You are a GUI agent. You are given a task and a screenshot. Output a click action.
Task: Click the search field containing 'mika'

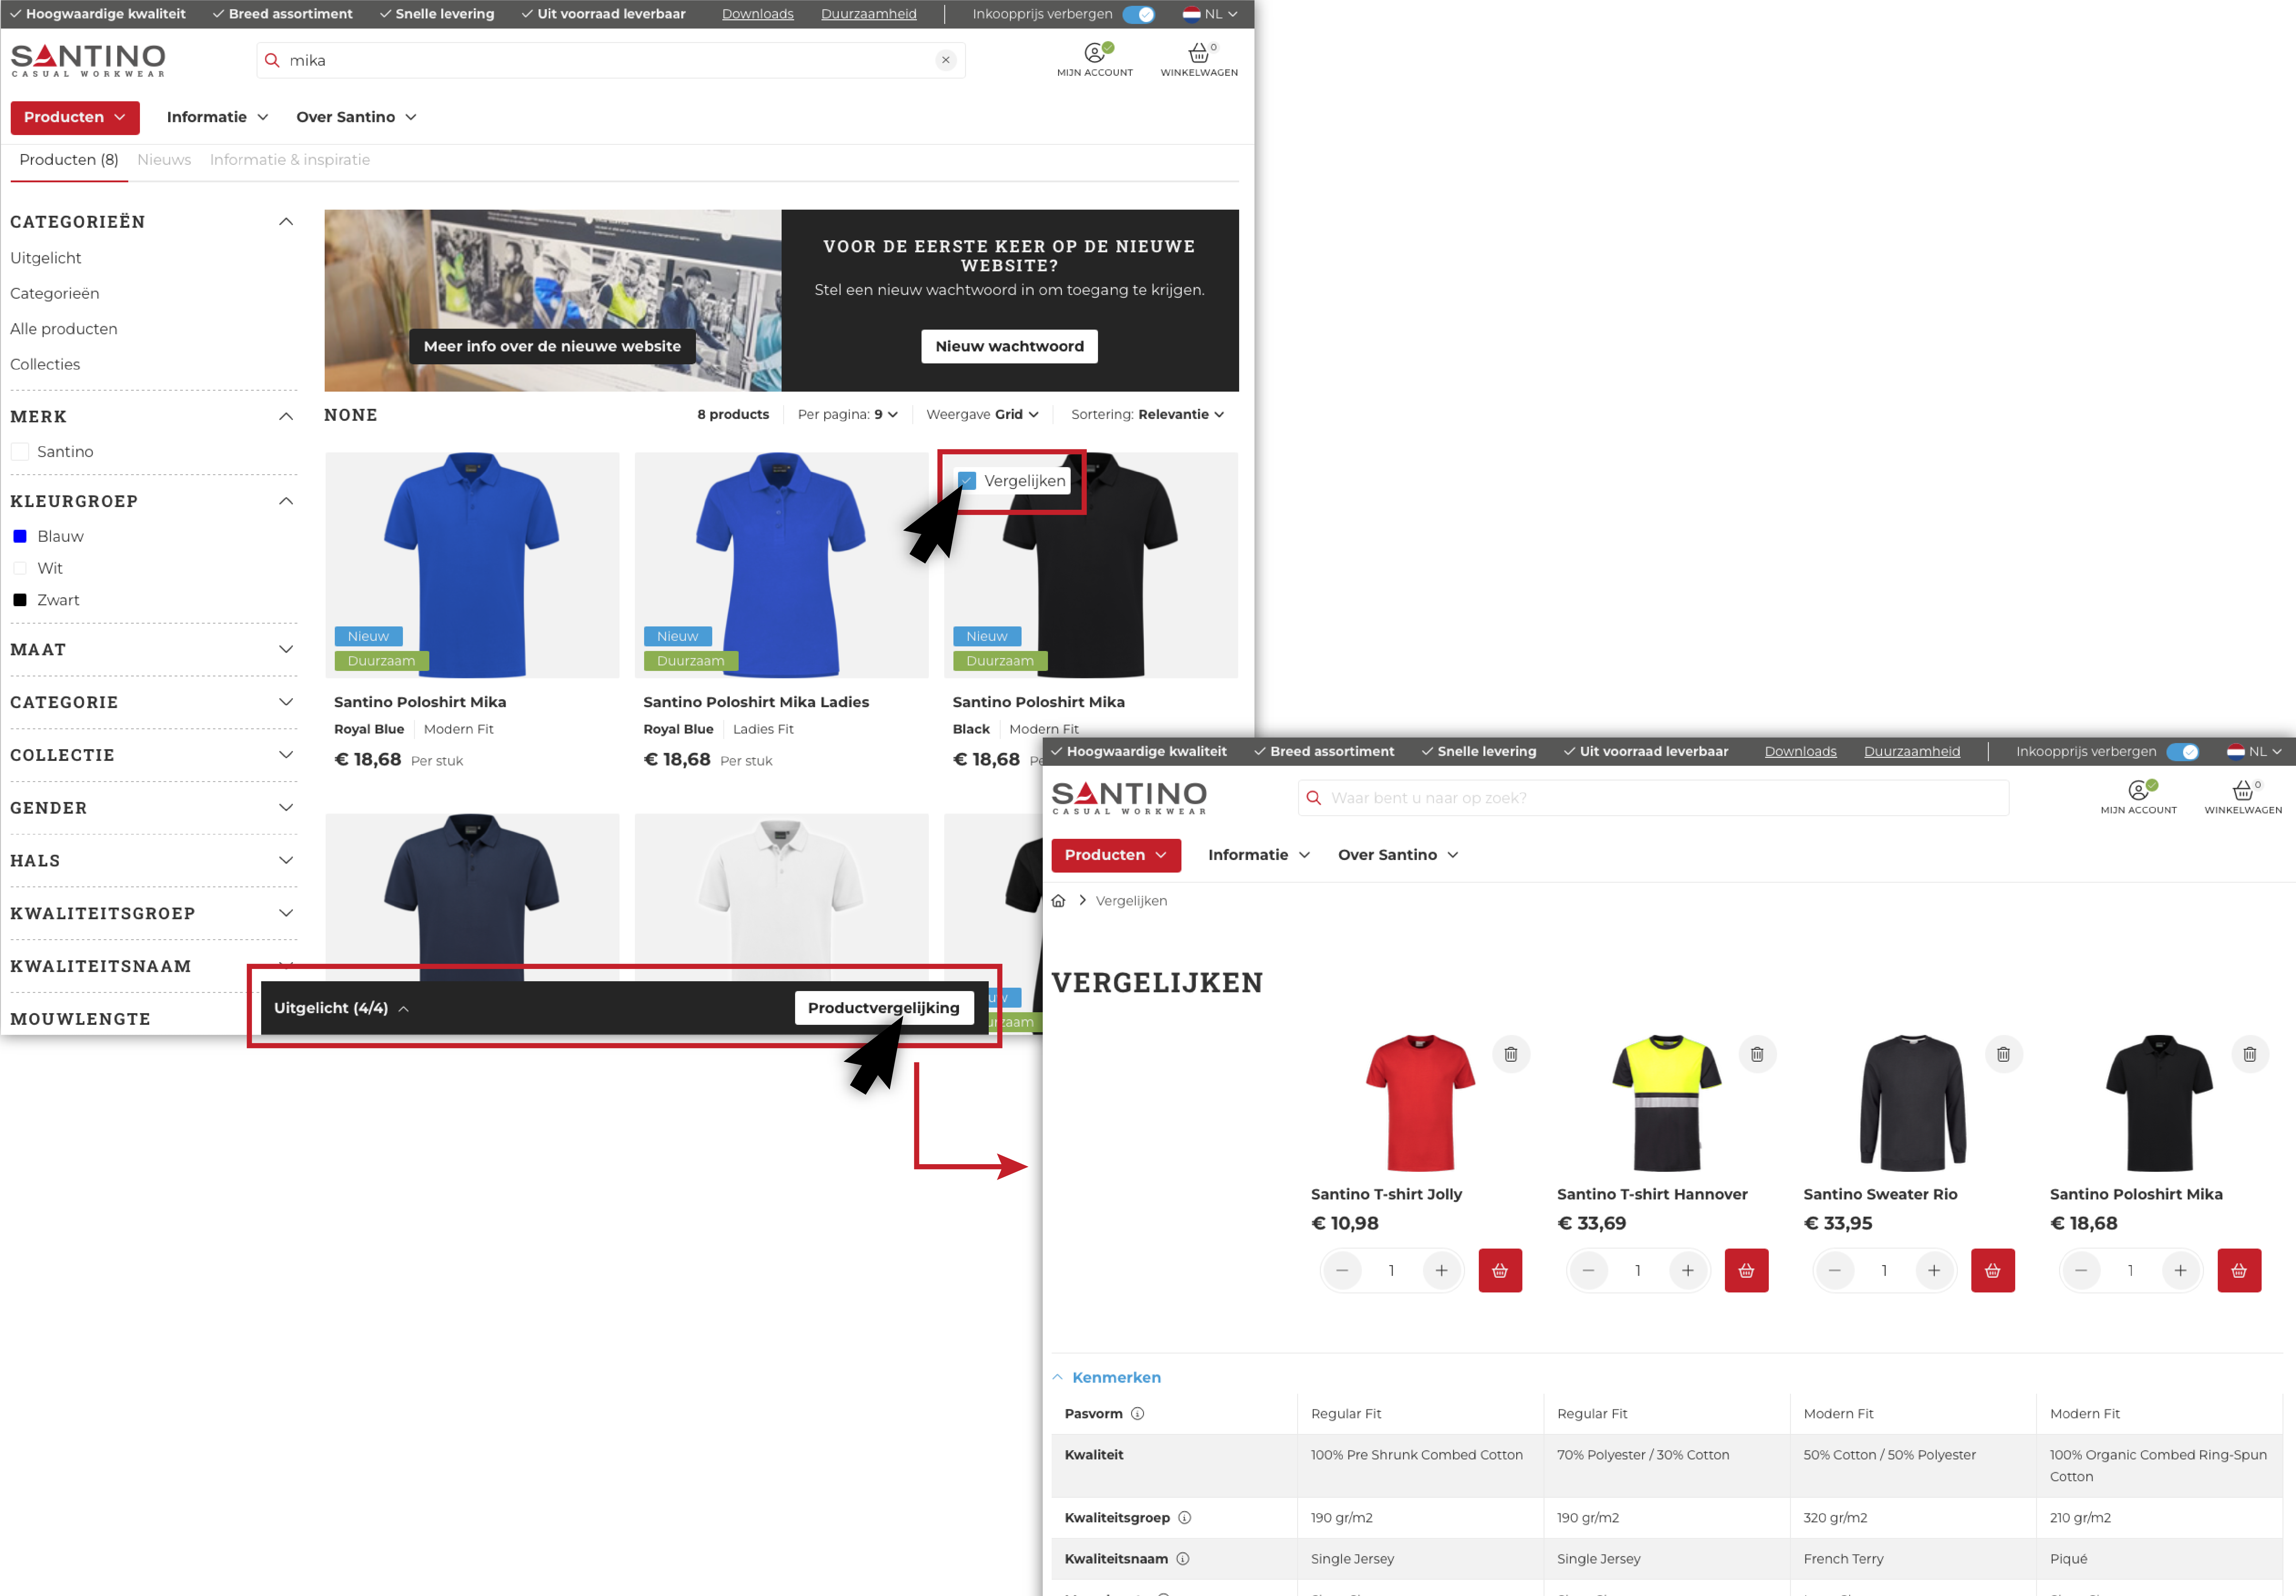pos(611,60)
